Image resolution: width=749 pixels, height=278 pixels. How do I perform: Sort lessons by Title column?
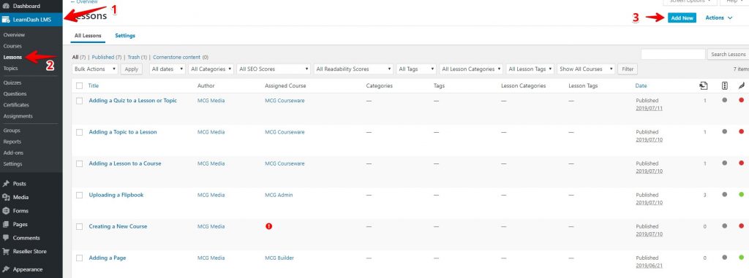93,86
